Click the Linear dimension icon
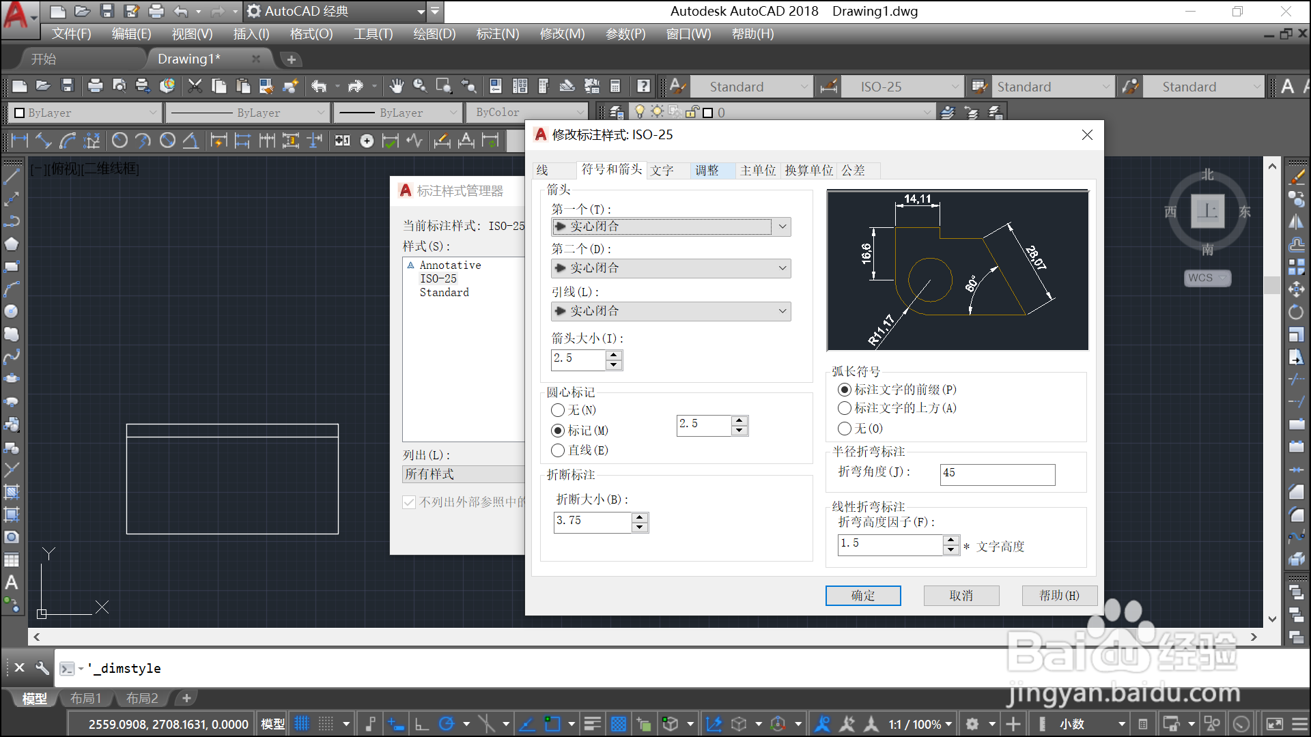 (20, 141)
